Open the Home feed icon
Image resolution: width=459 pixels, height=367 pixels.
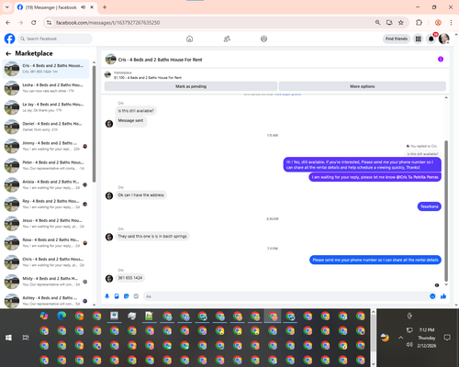(190, 39)
